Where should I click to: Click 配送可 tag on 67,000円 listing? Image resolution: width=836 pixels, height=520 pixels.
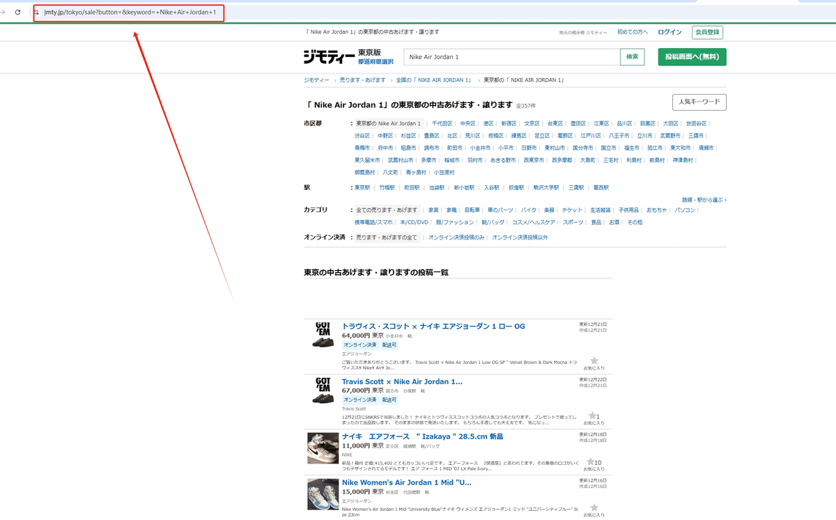(389, 400)
